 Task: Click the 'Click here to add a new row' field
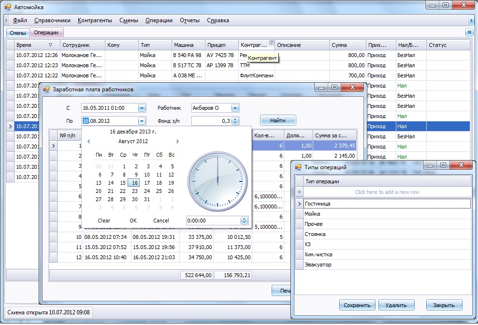coord(387,192)
